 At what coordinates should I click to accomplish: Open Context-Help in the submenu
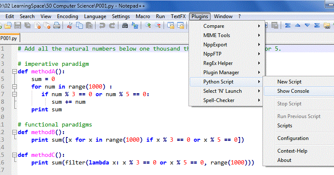pyautogui.click(x=299, y=151)
